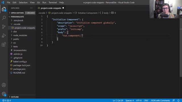
Task: Click the VS Code logo icon
Action: pyautogui.click(x=3, y=3)
